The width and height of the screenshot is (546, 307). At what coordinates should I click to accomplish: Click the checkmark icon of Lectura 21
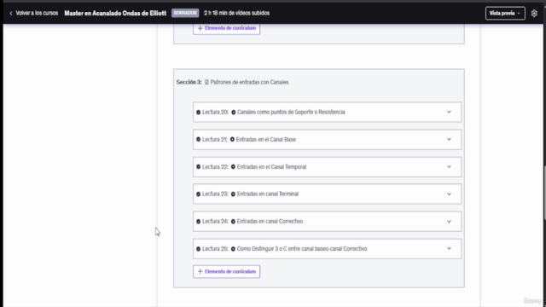click(x=198, y=139)
